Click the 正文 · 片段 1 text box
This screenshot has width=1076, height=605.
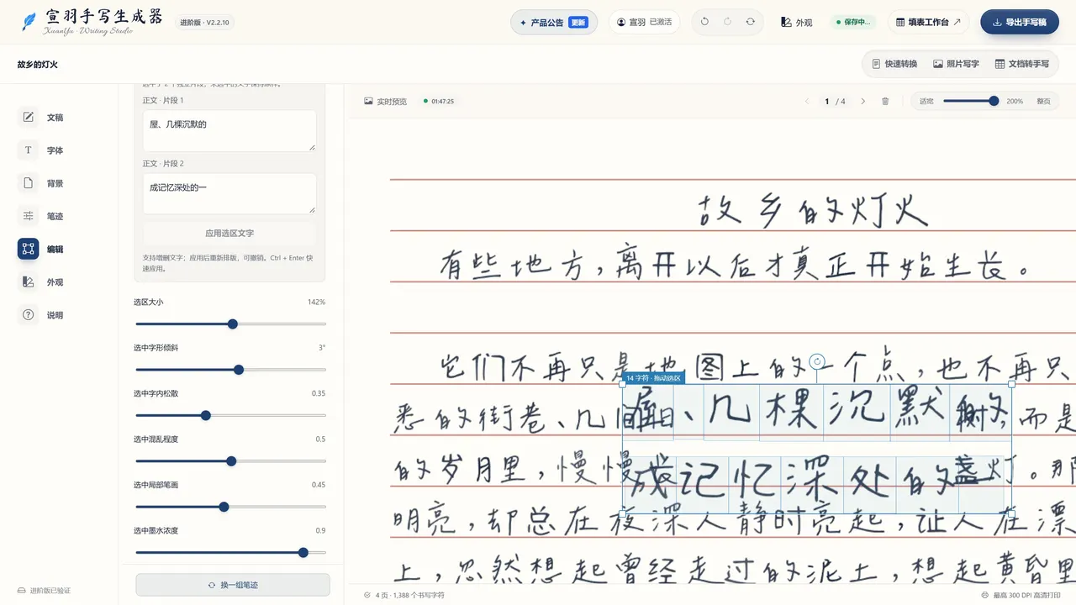click(229, 130)
